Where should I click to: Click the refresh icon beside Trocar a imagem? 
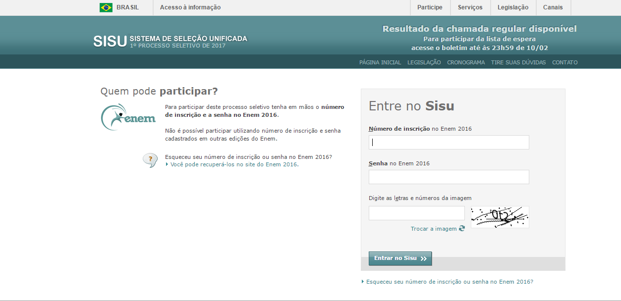coord(462,229)
